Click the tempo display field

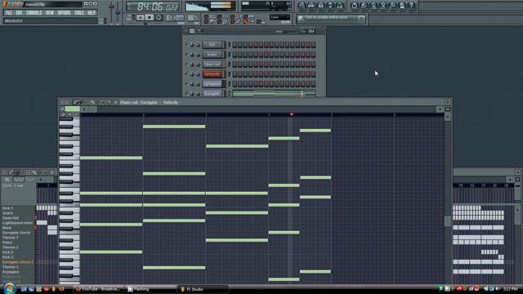point(174,18)
